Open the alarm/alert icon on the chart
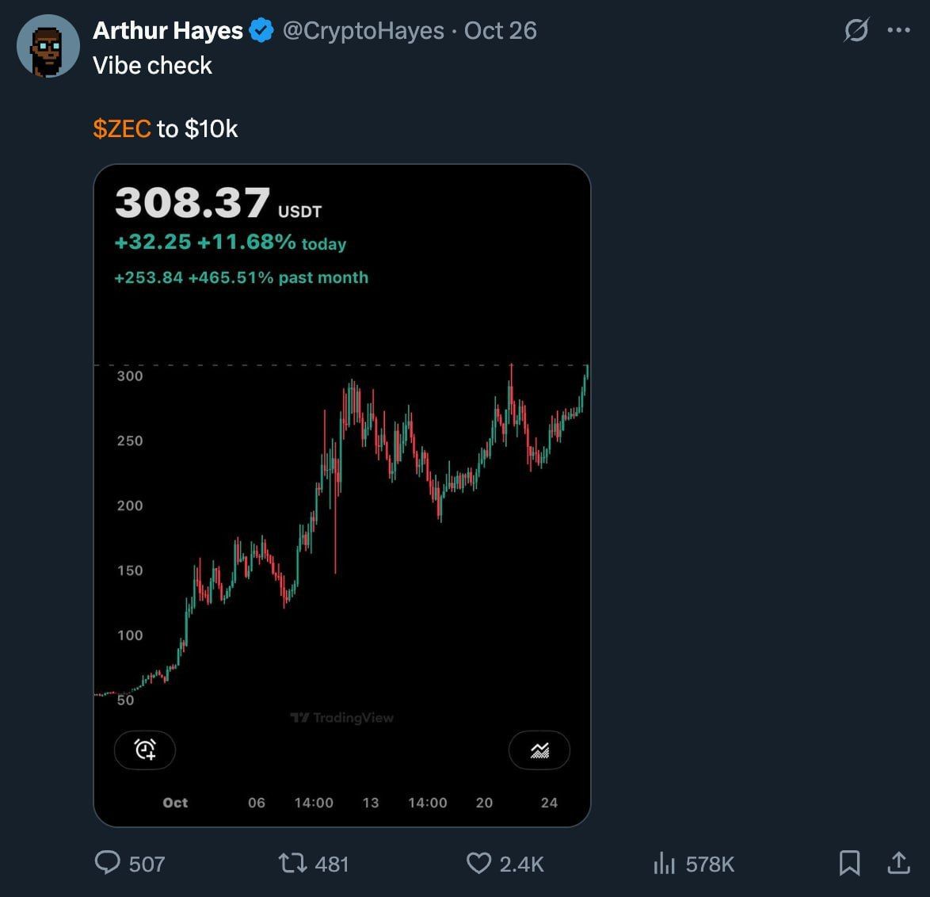The height and width of the screenshot is (897, 930). tap(146, 750)
